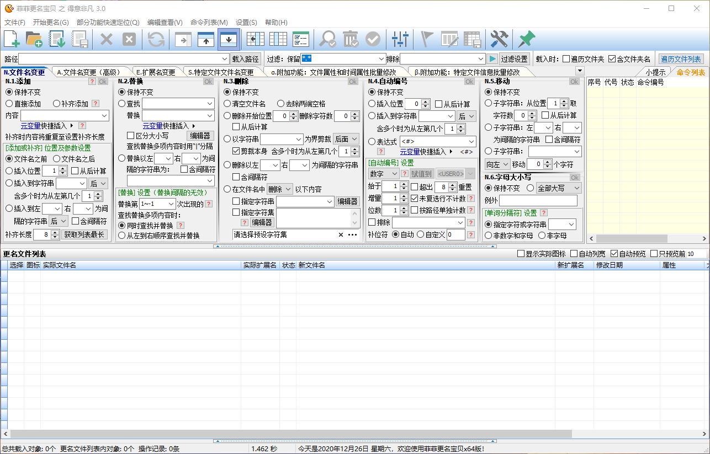Image resolution: width=710 pixels, height=454 pixels.
Task: Click the magnifier preview-check icon
Action: [327, 39]
